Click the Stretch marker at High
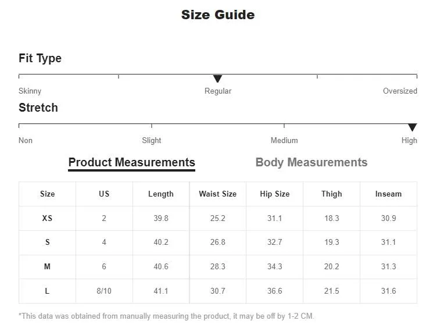 click(413, 127)
